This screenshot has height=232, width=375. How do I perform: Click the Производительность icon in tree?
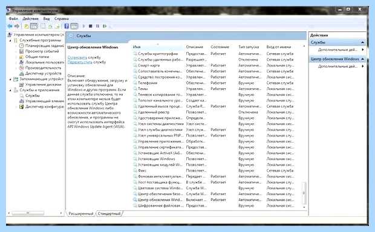pyautogui.click(x=22, y=68)
